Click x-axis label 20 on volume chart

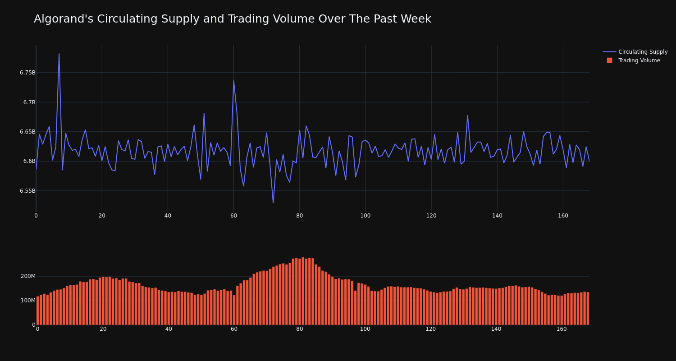(103, 329)
